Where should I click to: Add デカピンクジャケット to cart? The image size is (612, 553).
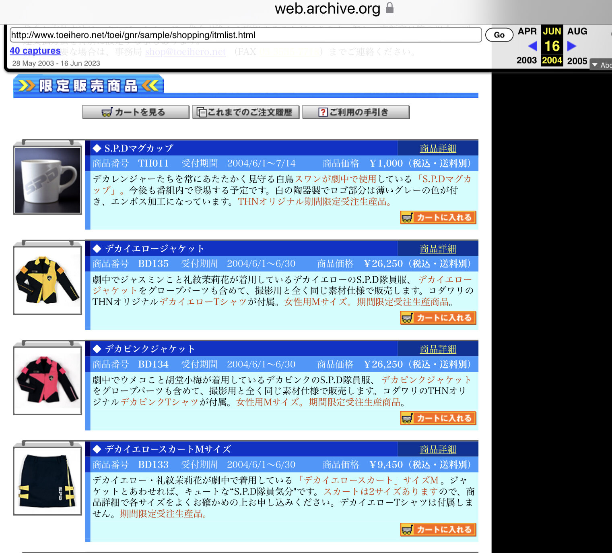click(438, 418)
